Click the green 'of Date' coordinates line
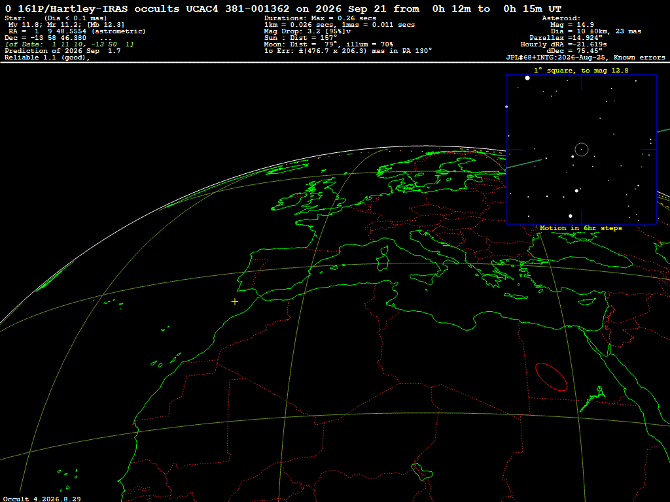Image resolution: width=670 pixels, height=502 pixels. pos(69,44)
